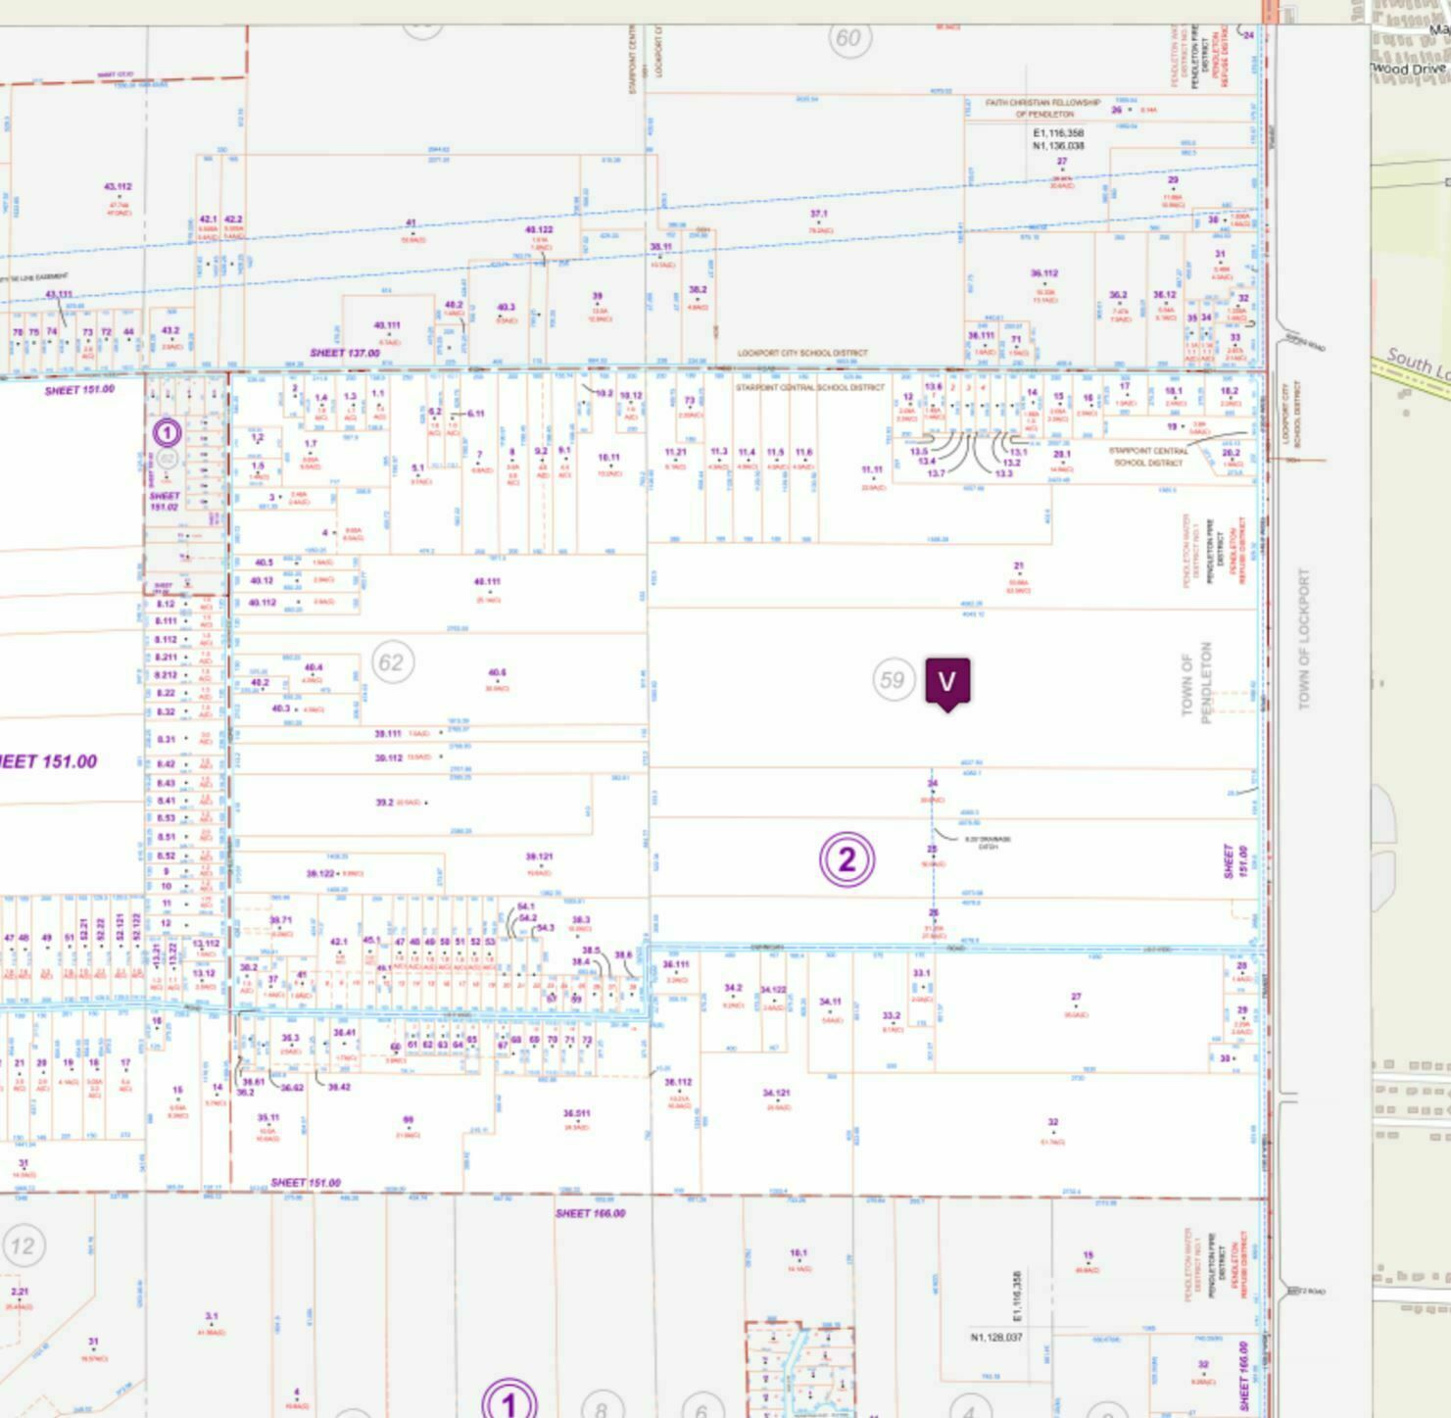1451x1418 pixels.
Task: Click the Faith Christian Fellowship of Pendleton label
Action: pos(1042,108)
